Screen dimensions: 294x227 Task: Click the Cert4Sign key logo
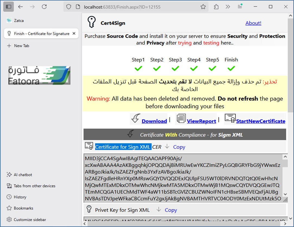coord(91,22)
